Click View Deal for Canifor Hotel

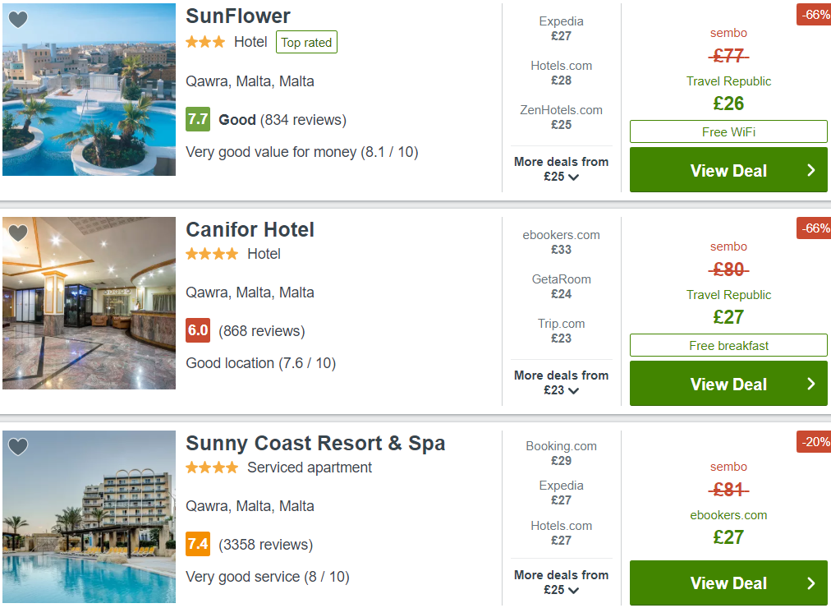tap(728, 384)
